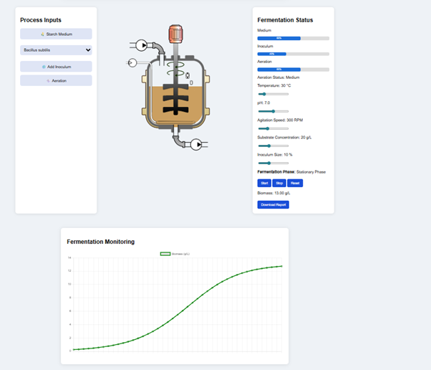Click the small air inlet valve symbol

pos(131,63)
